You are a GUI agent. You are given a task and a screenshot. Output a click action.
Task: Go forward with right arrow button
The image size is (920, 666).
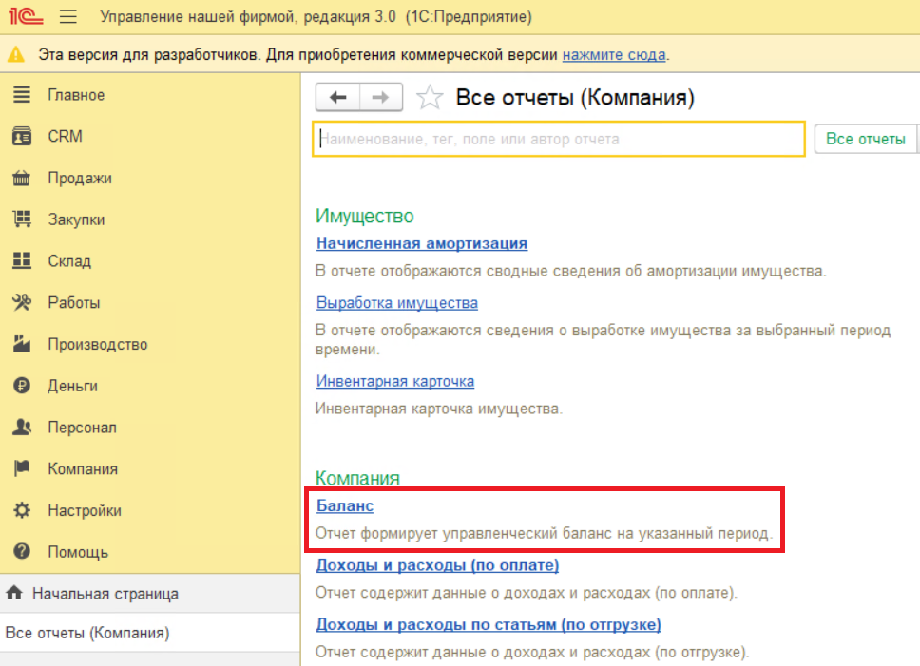coord(381,97)
